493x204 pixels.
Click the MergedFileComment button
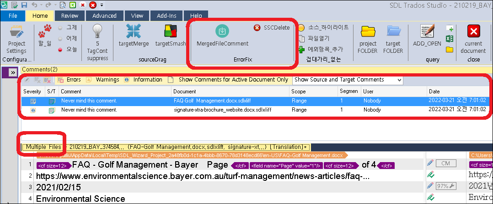(222, 36)
